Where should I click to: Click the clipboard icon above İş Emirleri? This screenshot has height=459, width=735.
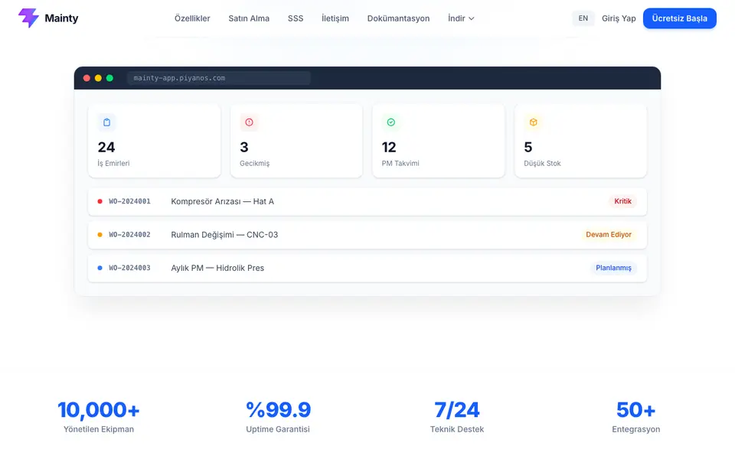coord(107,122)
